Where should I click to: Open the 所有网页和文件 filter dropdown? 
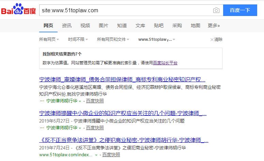point(113,39)
